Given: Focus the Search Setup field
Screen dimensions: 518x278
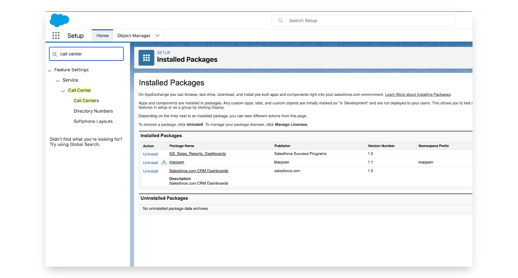Looking at the screenshot, I should 363,20.
